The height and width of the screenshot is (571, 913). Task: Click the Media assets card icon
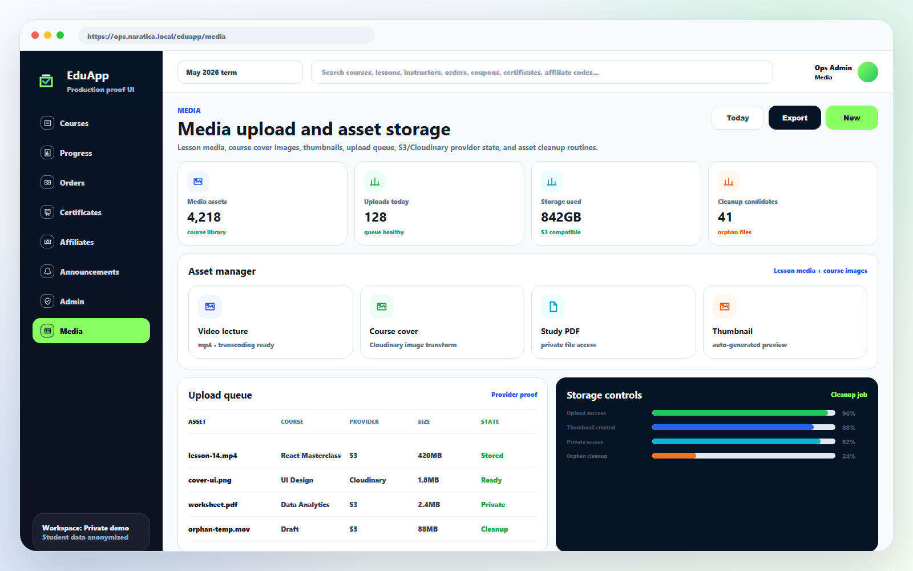click(x=198, y=182)
